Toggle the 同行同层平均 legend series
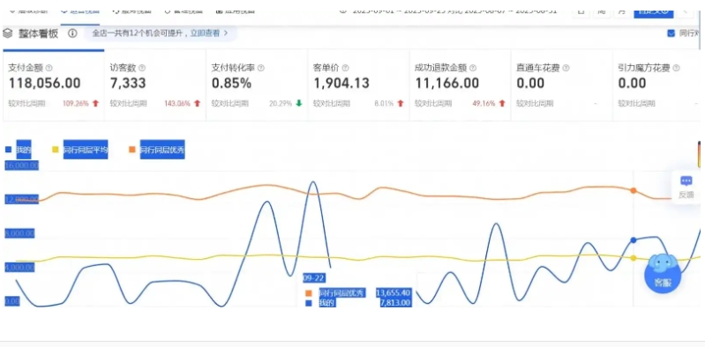 [x=80, y=150]
